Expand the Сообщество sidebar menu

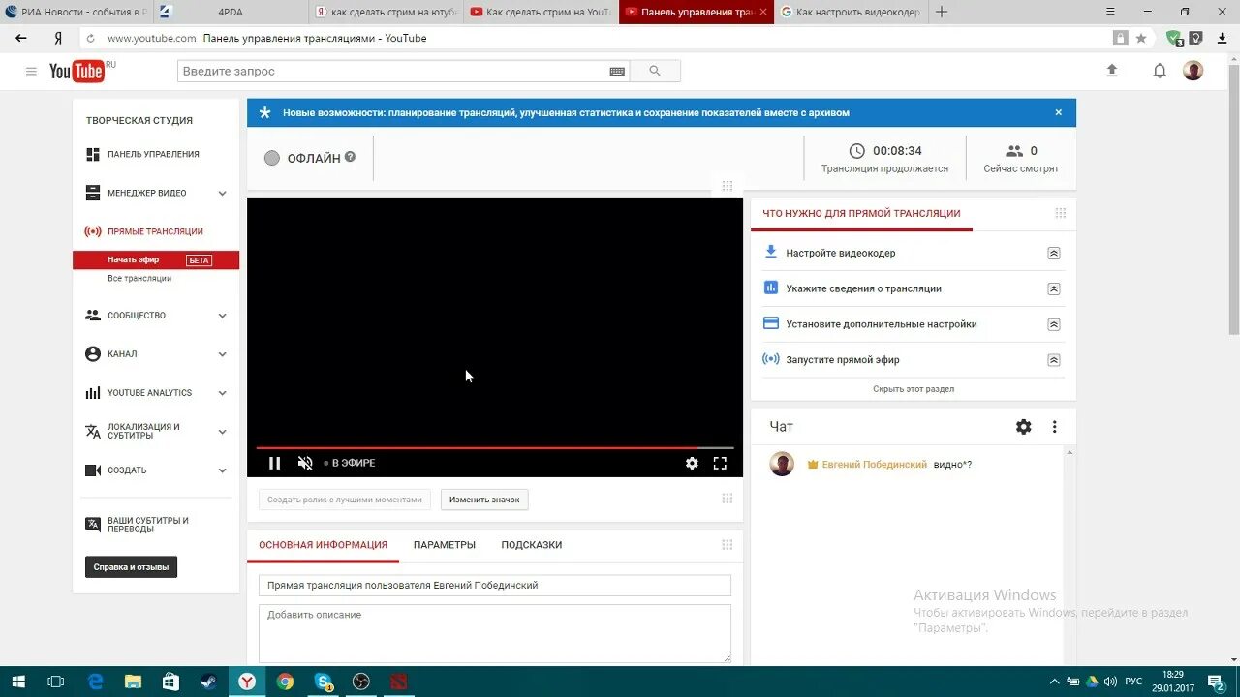click(222, 316)
